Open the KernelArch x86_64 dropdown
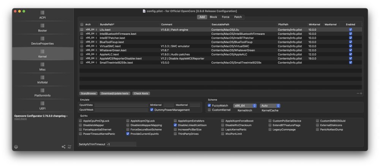Screen dimensions: 380x167 tap(245, 106)
